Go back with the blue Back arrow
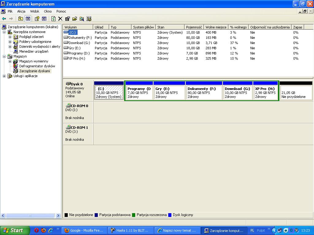The image size is (314, 235). [4, 19]
